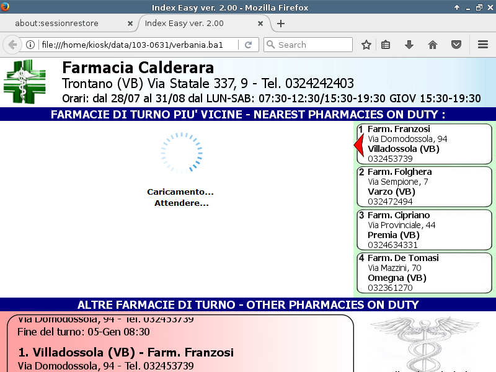The width and height of the screenshot is (496, 372).
Task: Open the bookmarks list icon
Action: tap(386, 45)
